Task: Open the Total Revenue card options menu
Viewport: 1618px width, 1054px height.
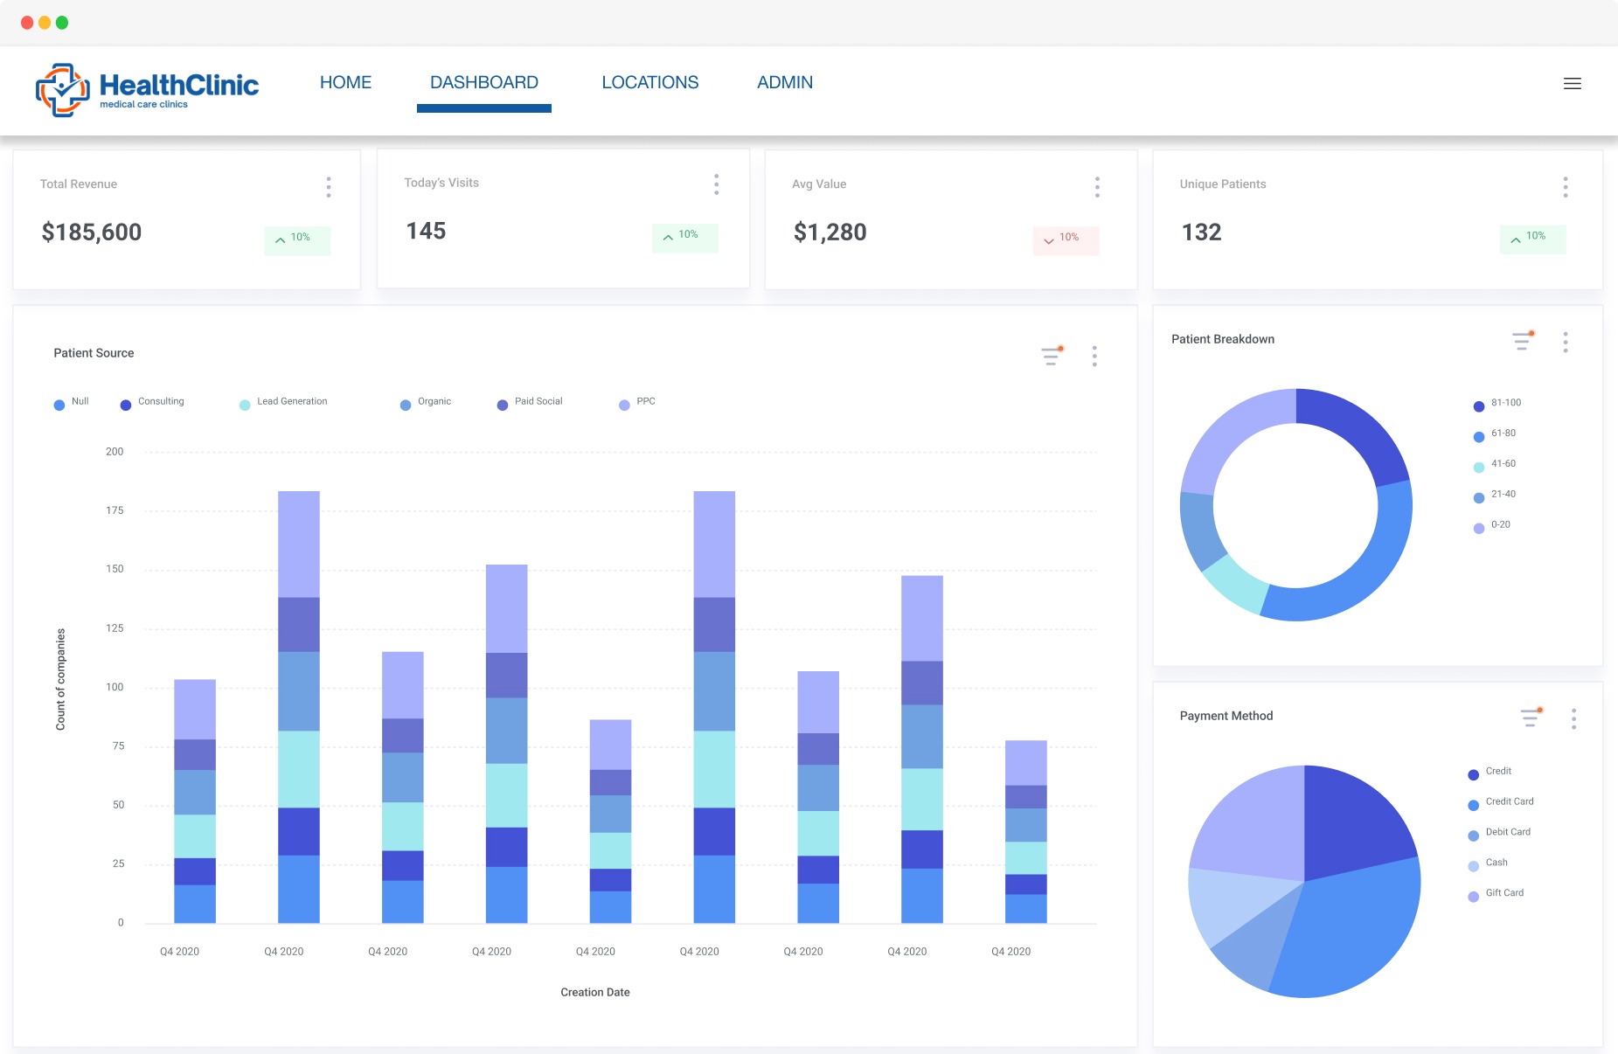Action: pyautogui.click(x=329, y=186)
